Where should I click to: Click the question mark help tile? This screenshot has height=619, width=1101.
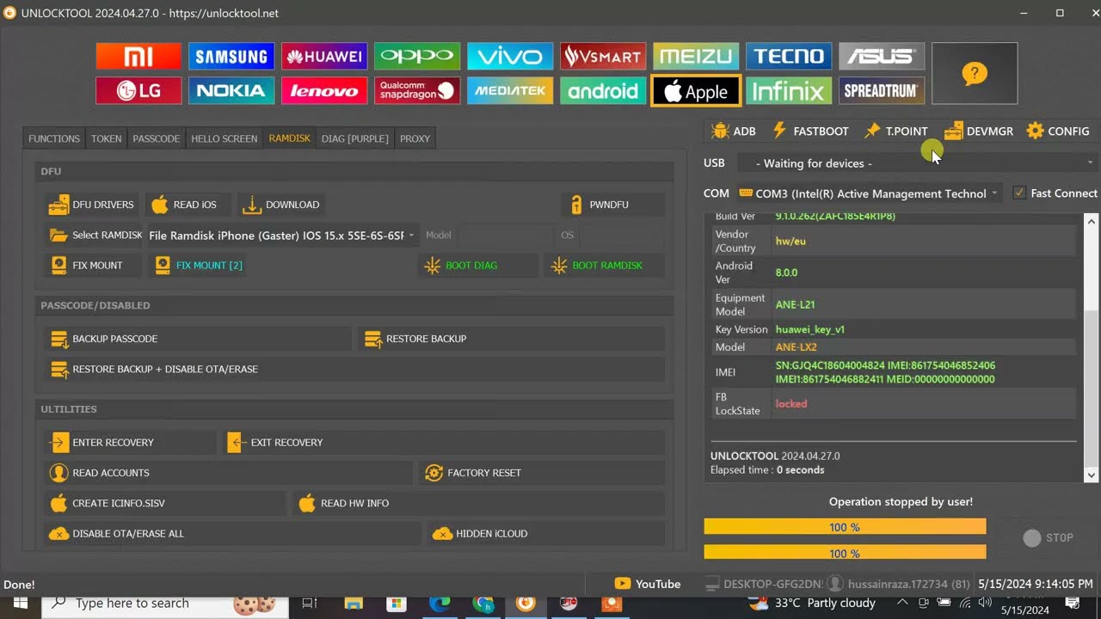tap(975, 74)
